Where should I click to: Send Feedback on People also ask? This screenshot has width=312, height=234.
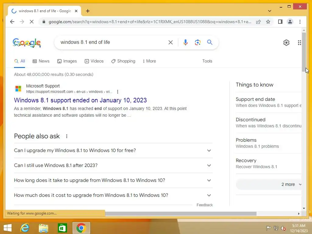[x=204, y=205]
